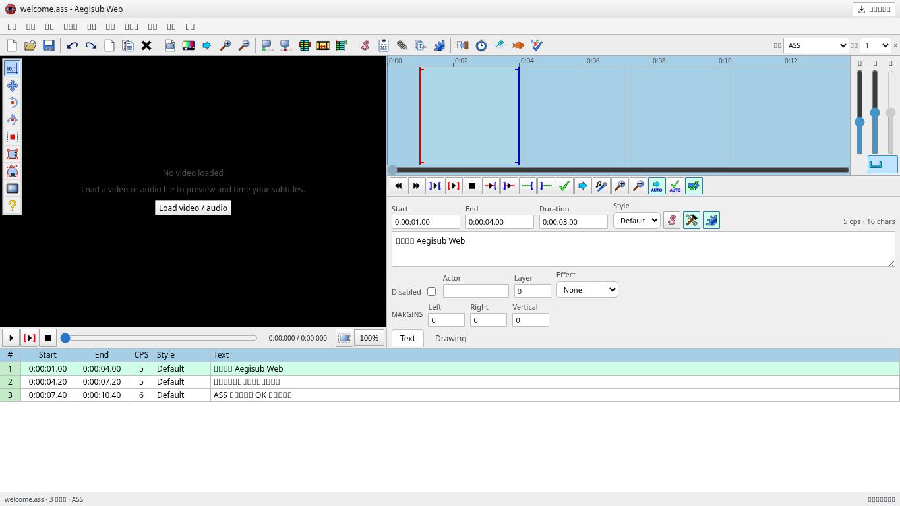Select the rectangular clip tool with dashed border icon
Image resolution: width=900 pixels, height=506 pixels.
point(12,137)
